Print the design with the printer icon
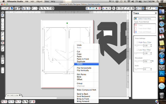Screen dimensions: 166x104 (16, 8)
